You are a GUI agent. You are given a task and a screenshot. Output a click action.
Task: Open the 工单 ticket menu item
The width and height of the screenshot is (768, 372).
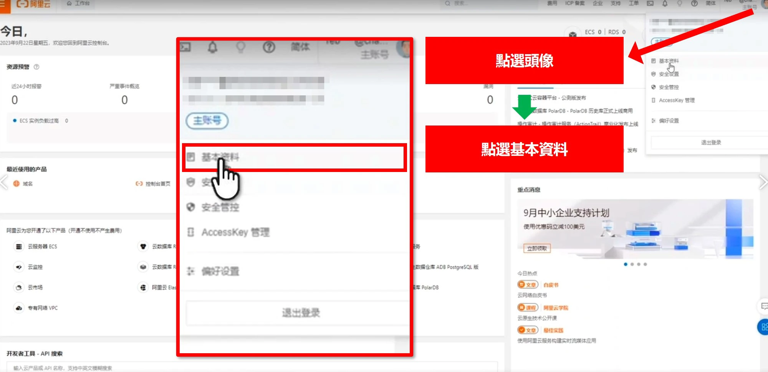coord(634,3)
